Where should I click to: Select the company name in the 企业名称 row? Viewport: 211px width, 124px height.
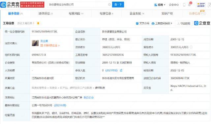click(x=114, y=32)
